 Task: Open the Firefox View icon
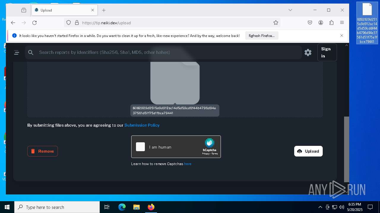tap(24, 10)
